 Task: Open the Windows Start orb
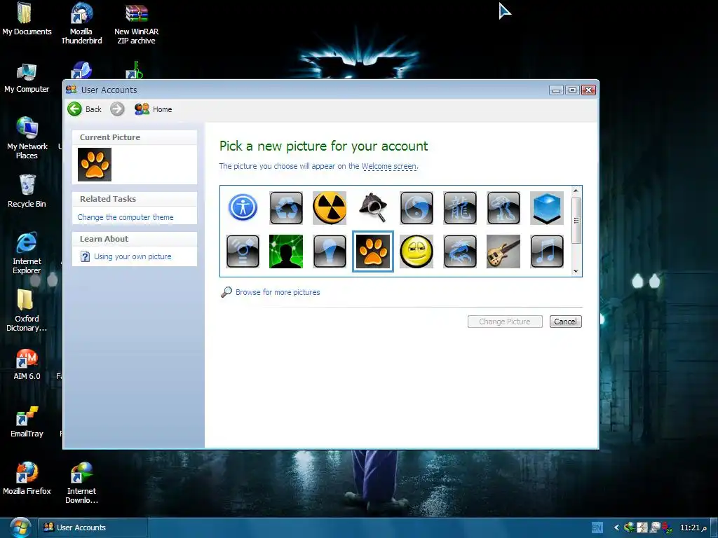19,527
